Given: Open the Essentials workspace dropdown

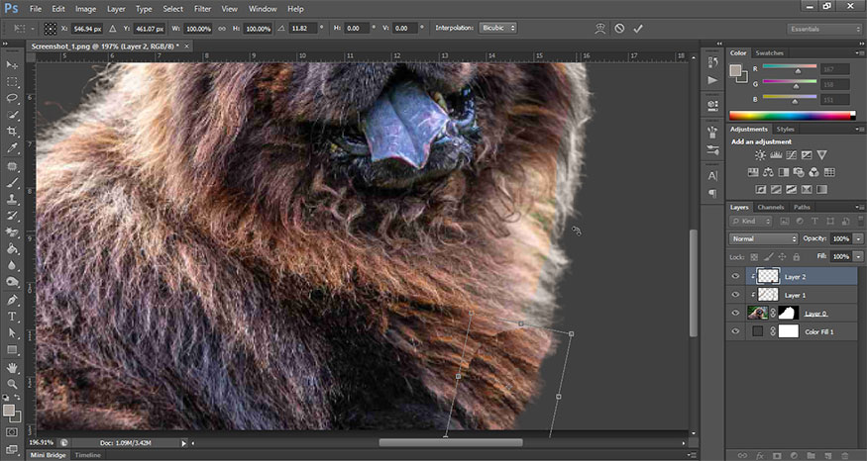Looking at the screenshot, I should tap(823, 29).
